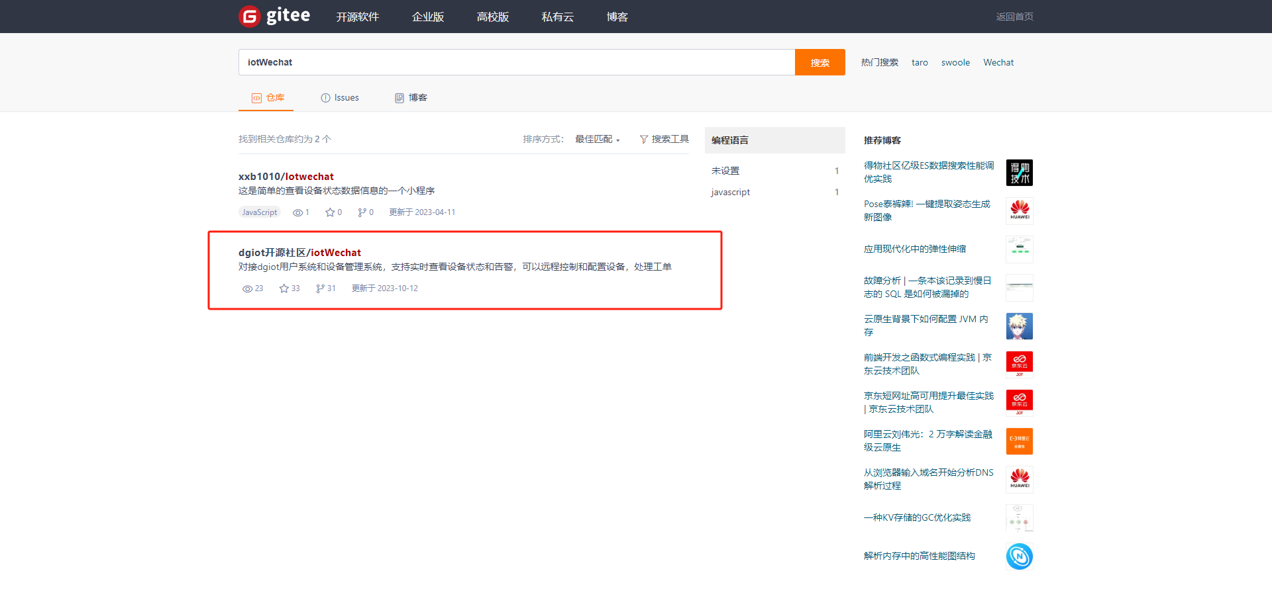Click fork icon showing 31

[320, 288]
